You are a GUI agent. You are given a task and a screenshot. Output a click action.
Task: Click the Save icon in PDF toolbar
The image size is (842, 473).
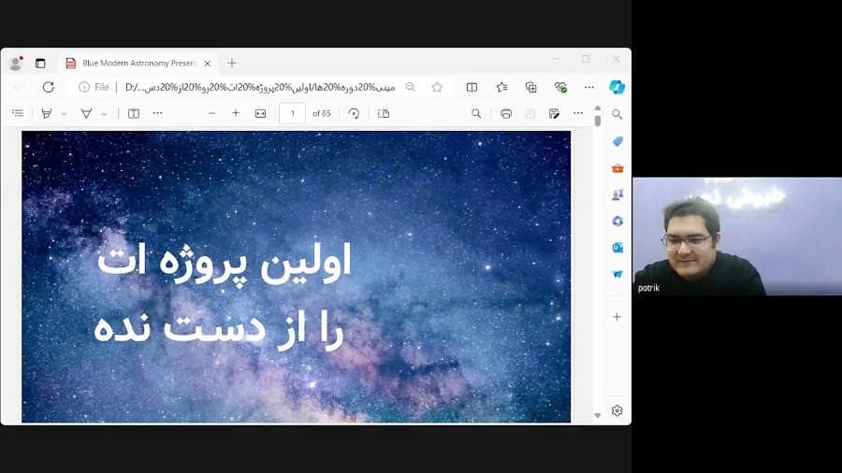(x=530, y=113)
